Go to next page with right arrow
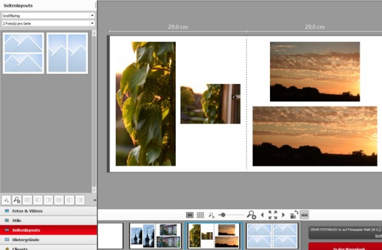382x250 pixels. coord(283,215)
